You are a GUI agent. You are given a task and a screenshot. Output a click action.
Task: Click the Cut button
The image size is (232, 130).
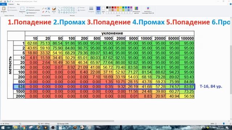pyautogui.click(x=12, y=7)
